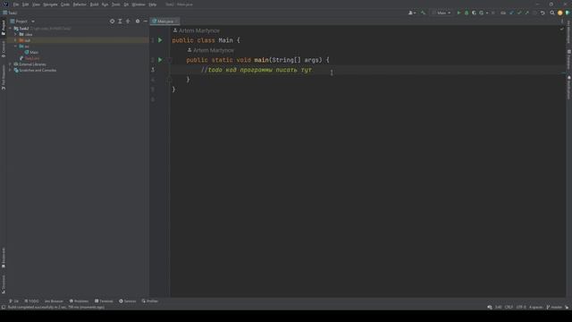
Task: Open the Run menu
Action: pos(105,4)
